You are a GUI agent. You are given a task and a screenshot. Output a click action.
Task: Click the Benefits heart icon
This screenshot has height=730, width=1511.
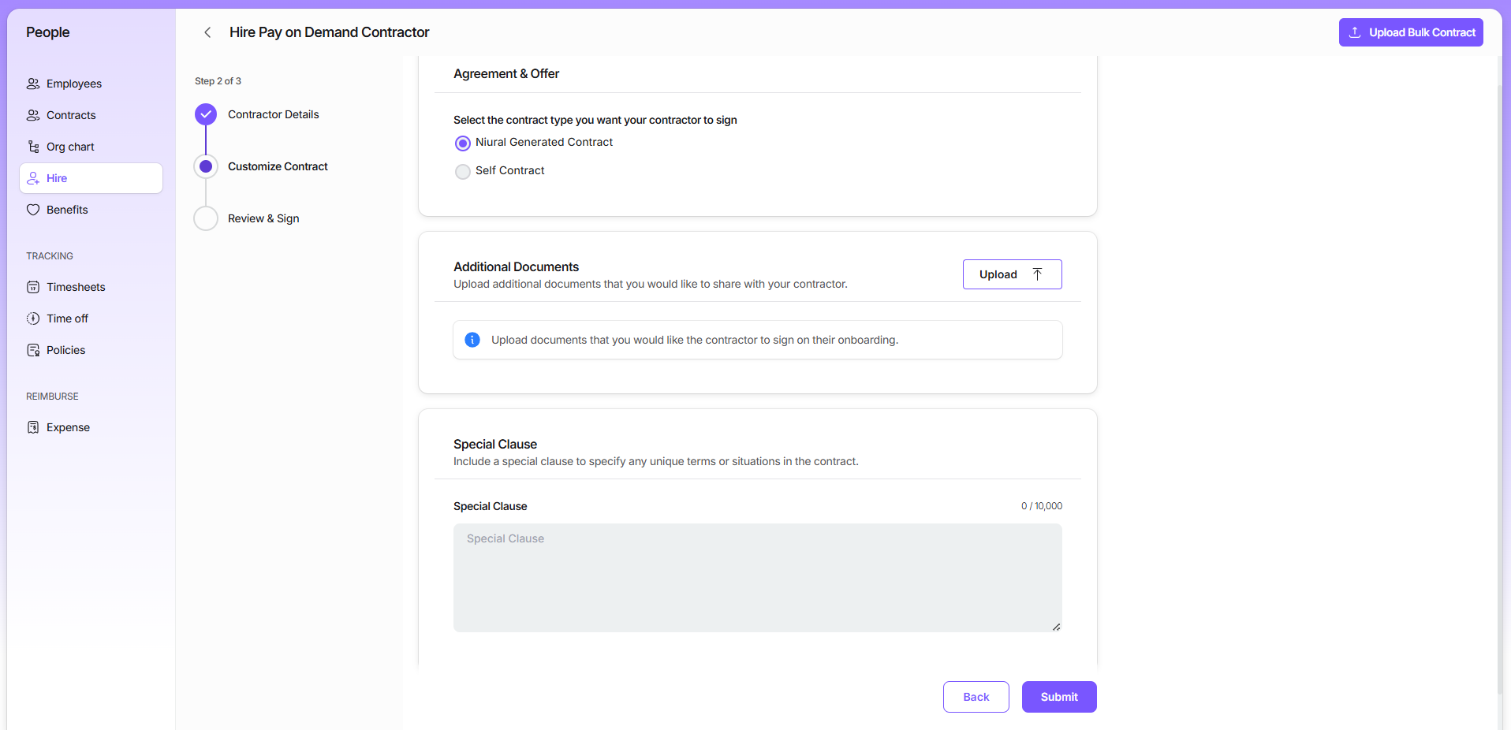33,210
